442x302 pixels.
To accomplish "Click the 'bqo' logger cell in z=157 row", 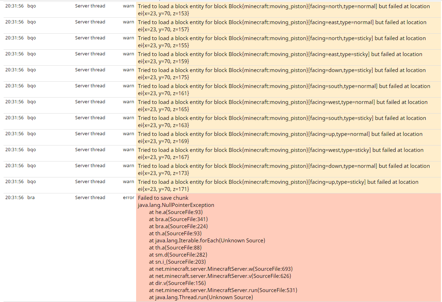I will pyautogui.click(x=32, y=22).
